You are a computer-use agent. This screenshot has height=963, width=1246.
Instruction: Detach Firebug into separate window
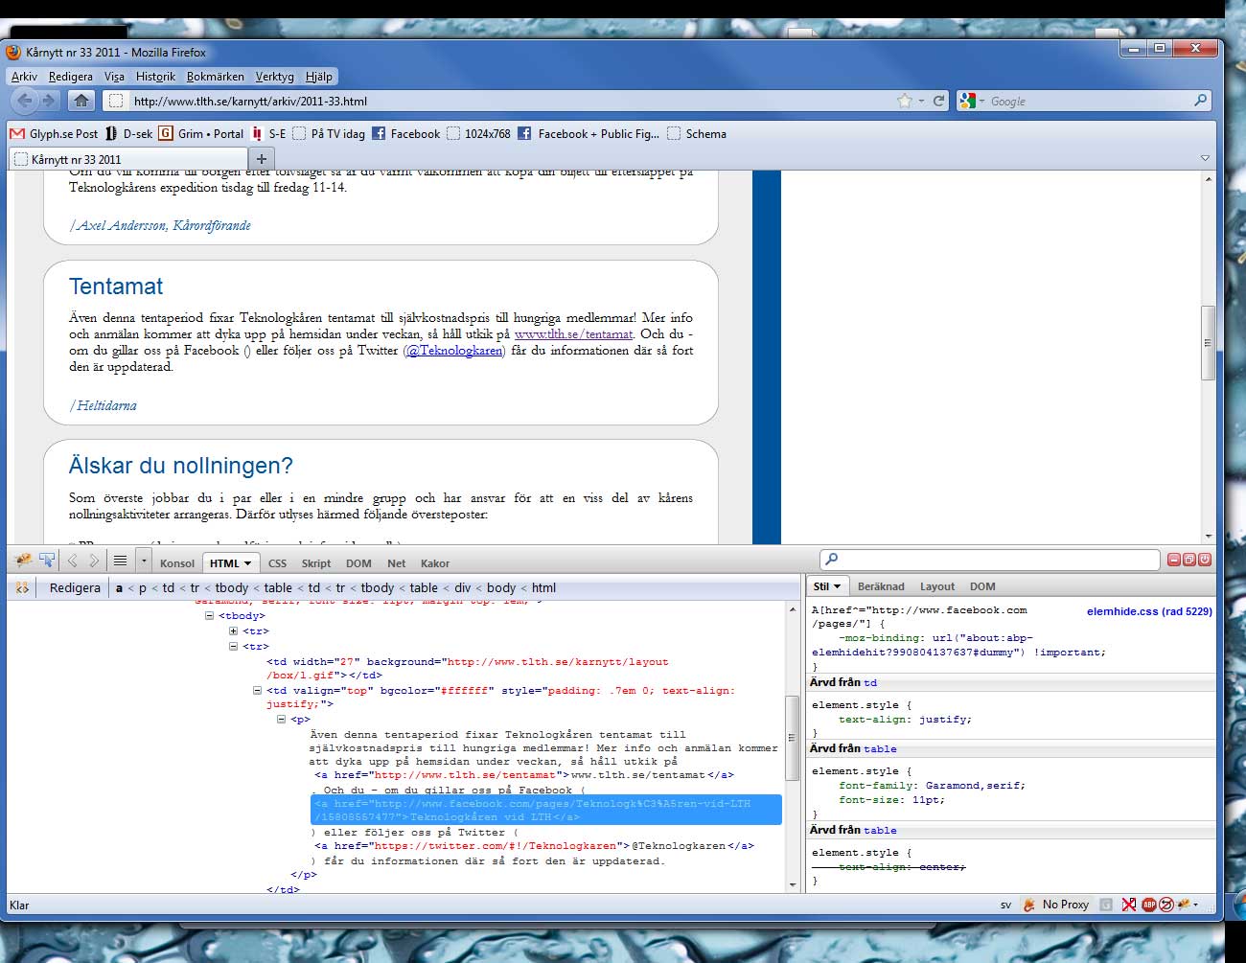[1189, 560]
